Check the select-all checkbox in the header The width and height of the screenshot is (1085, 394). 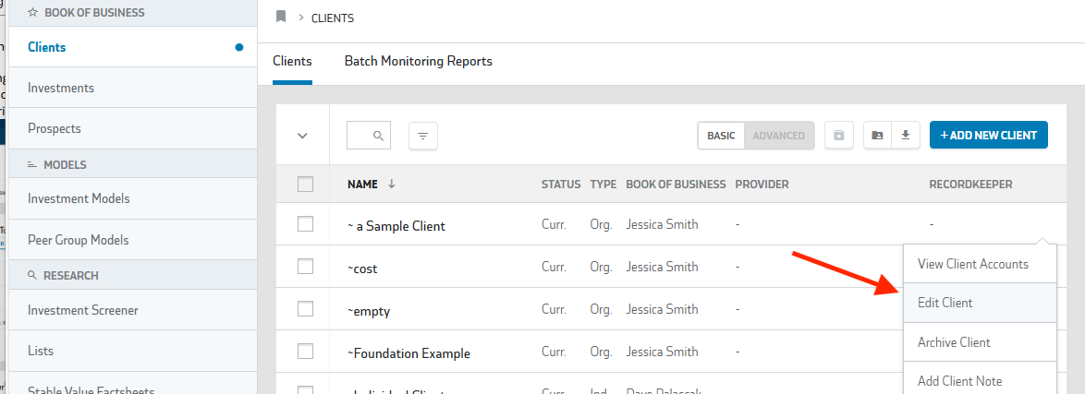[306, 185]
